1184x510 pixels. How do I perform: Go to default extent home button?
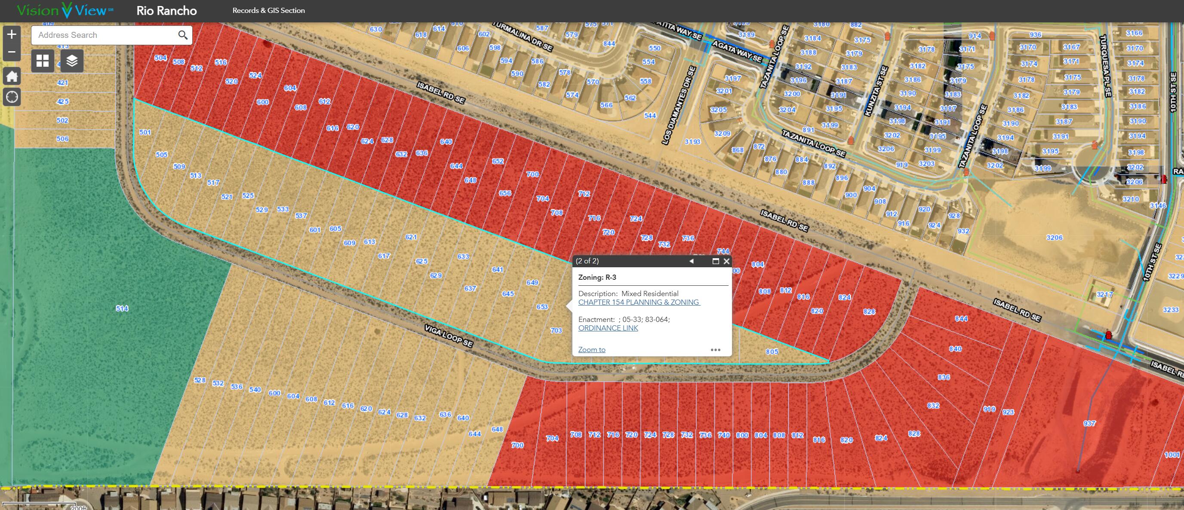[x=12, y=76]
